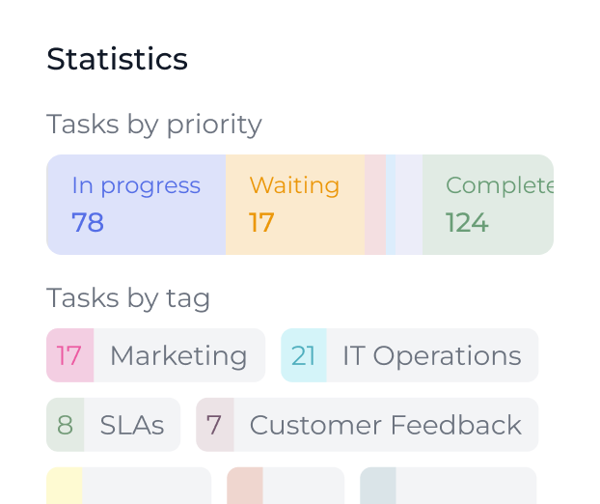Viewport: 600px width, 504px height.
Task: Select the lavender priority bar segment
Action: click(x=409, y=205)
